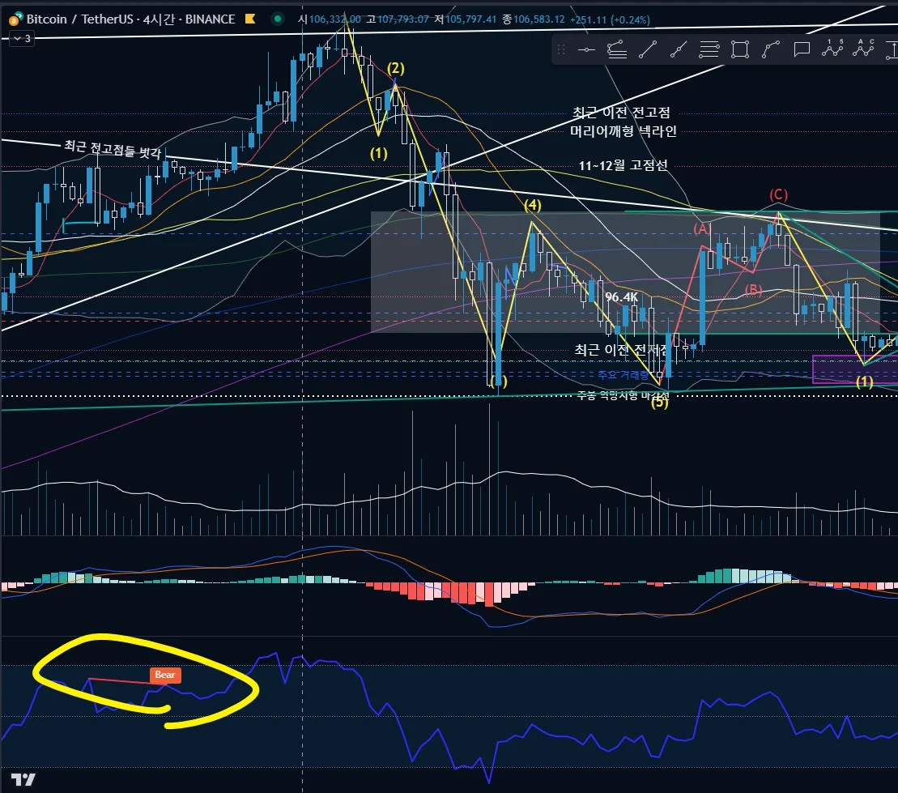This screenshot has width=898, height=793.
Task: Select the '최근 이전 전고점' label above 머리어깨형
Action: click(621, 113)
